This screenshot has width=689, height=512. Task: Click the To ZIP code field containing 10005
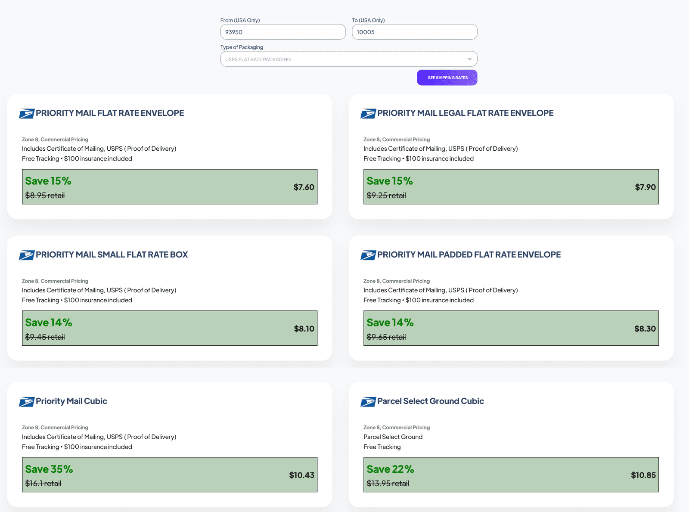[x=414, y=32]
